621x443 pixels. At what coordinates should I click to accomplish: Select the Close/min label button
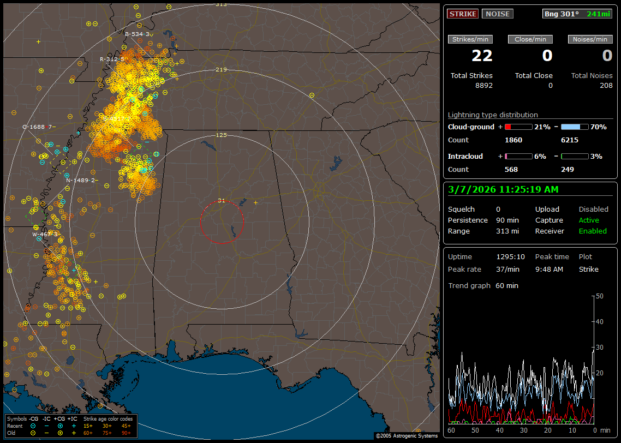pos(530,39)
